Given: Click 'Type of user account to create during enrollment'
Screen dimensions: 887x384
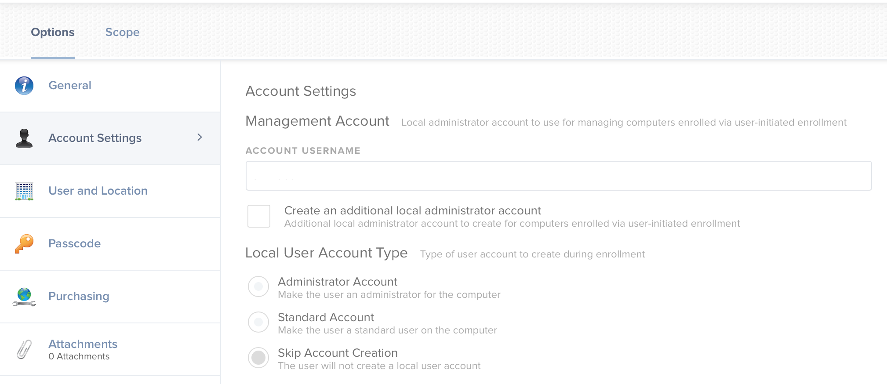Looking at the screenshot, I should point(532,254).
